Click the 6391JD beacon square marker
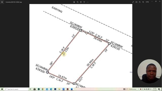Viewport: 162px width, 91px height. pos(109,44)
